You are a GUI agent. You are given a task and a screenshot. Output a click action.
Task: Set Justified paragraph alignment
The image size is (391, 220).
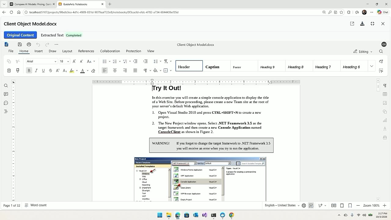(x=135, y=71)
